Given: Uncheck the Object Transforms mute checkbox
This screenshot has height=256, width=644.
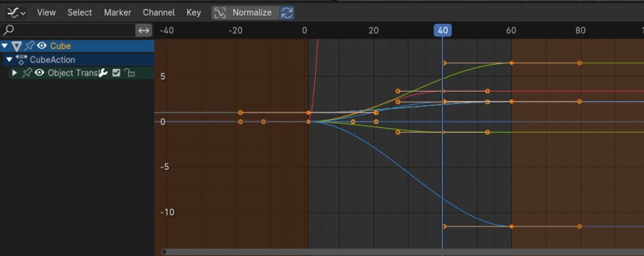Looking at the screenshot, I should (x=116, y=73).
